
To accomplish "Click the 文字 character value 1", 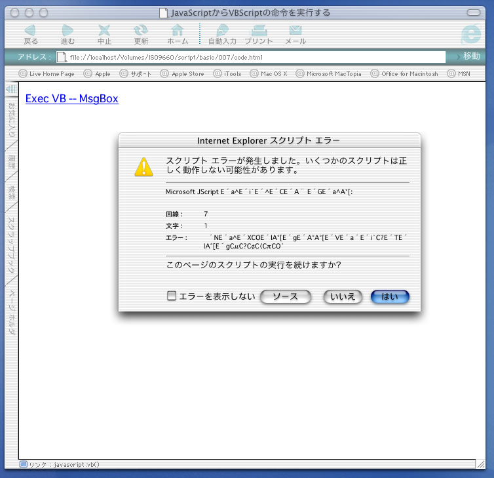I will [206, 226].
